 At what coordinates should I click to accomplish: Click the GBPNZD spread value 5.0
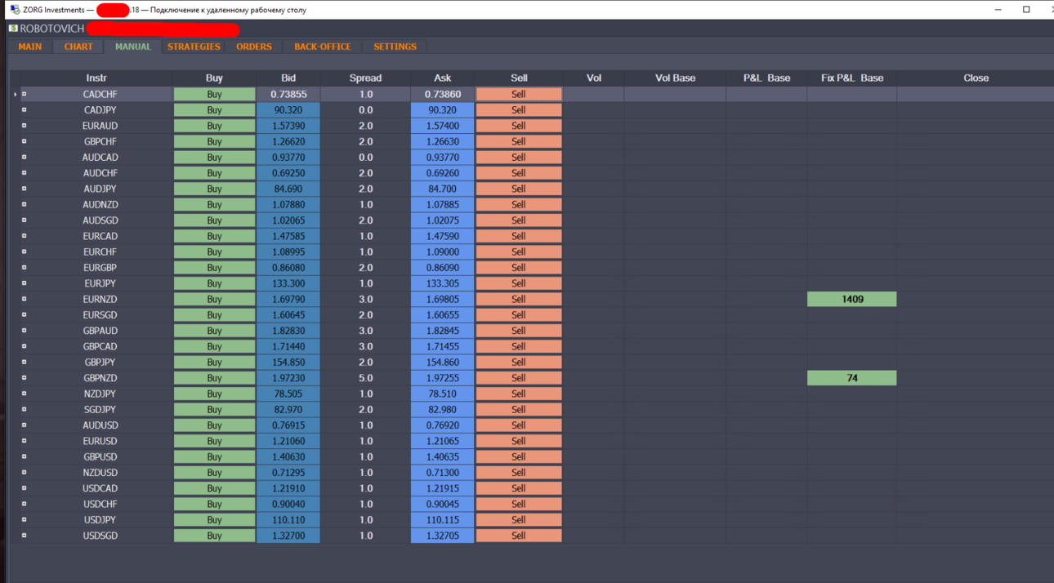click(x=365, y=378)
